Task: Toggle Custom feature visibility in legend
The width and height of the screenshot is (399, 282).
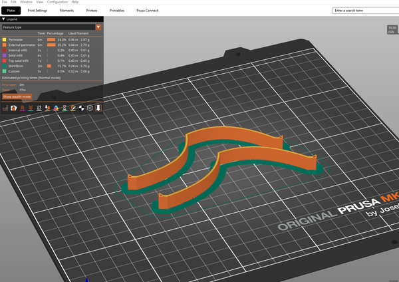Action: [14, 72]
